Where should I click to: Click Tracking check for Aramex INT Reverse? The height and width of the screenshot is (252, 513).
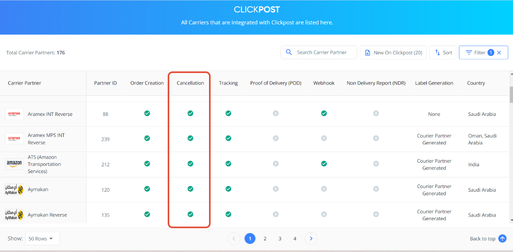coord(228,113)
